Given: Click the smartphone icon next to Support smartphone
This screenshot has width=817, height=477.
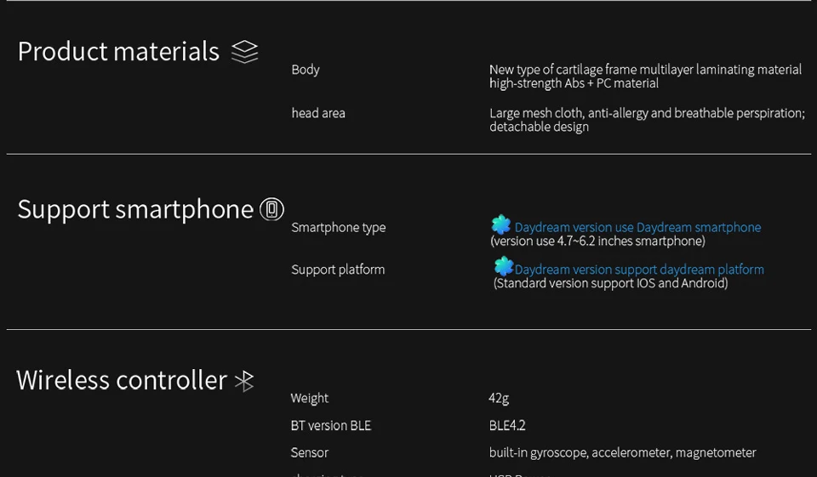Looking at the screenshot, I should (x=271, y=209).
